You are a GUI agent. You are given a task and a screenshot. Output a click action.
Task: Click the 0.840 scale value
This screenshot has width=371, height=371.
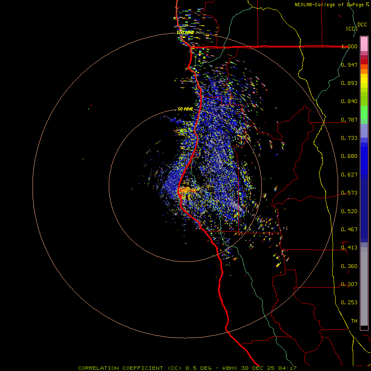pyautogui.click(x=349, y=101)
